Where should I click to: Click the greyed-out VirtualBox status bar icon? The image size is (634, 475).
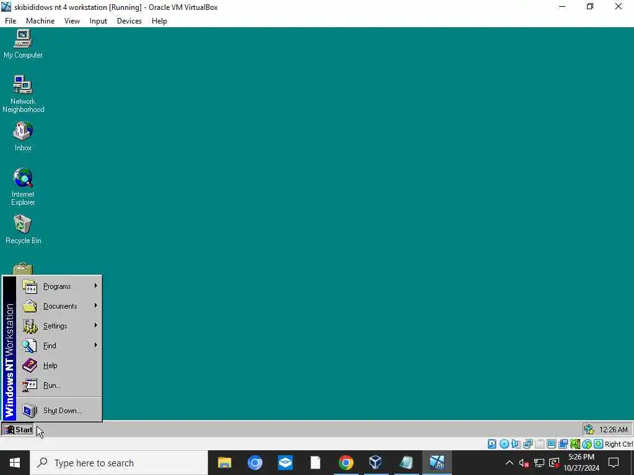click(539, 444)
